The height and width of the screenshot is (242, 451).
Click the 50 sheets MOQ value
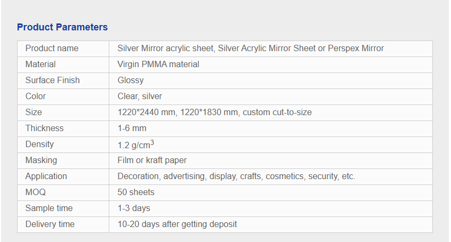(136, 192)
